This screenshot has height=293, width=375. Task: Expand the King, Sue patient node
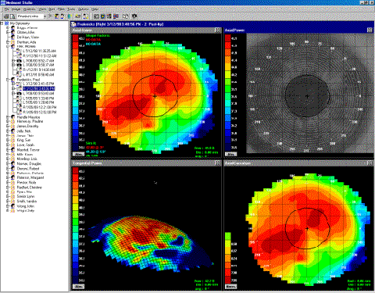[x=8, y=140]
